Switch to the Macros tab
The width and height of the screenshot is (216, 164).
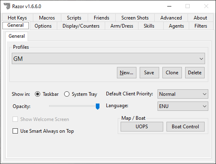pyautogui.click(x=47, y=18)
